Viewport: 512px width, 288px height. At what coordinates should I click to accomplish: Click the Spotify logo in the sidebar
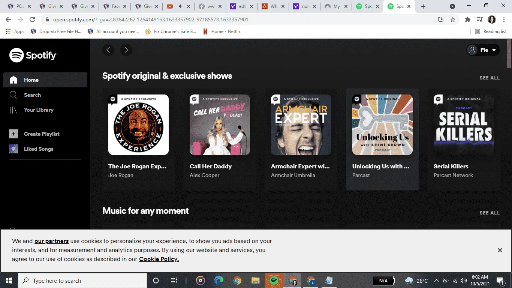[33, 55]
